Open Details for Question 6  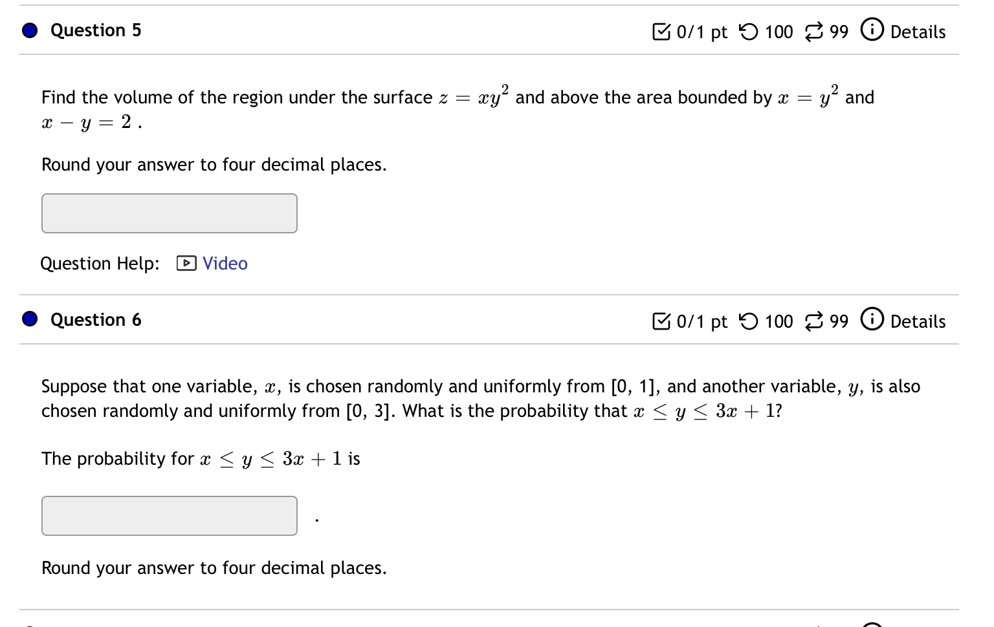point(918,321)
